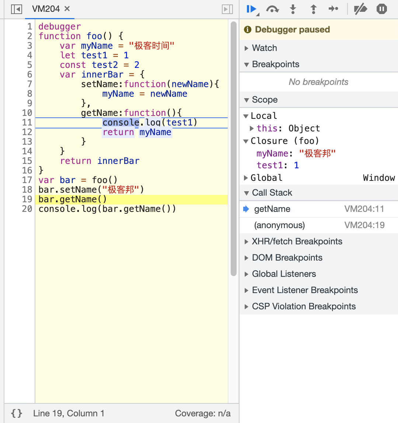Toggle the navigator sidebar icon
The height and width of the screenshot is (423, 398).
[17, 9]
